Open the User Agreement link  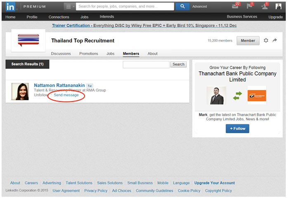tap(66, 191)
